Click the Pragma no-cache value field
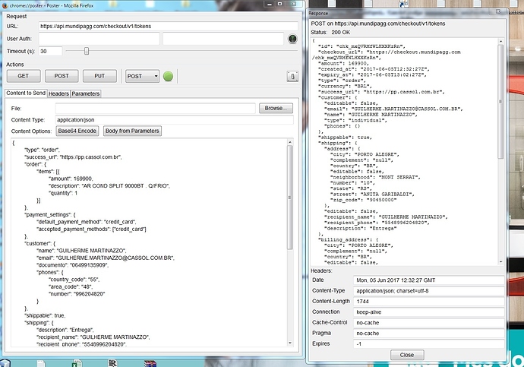Viewport: 524px width, 367px height. (429, 334)
